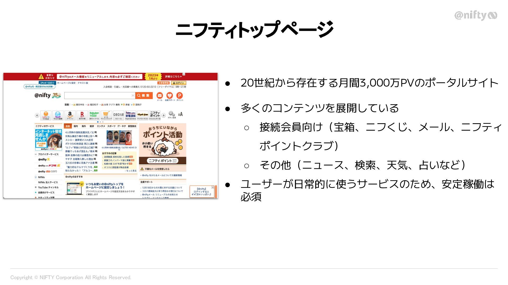The width and height of the screenshot is (508, 285).
Task: Click trending topic 福田和子
Action: (x=94, y=105)
